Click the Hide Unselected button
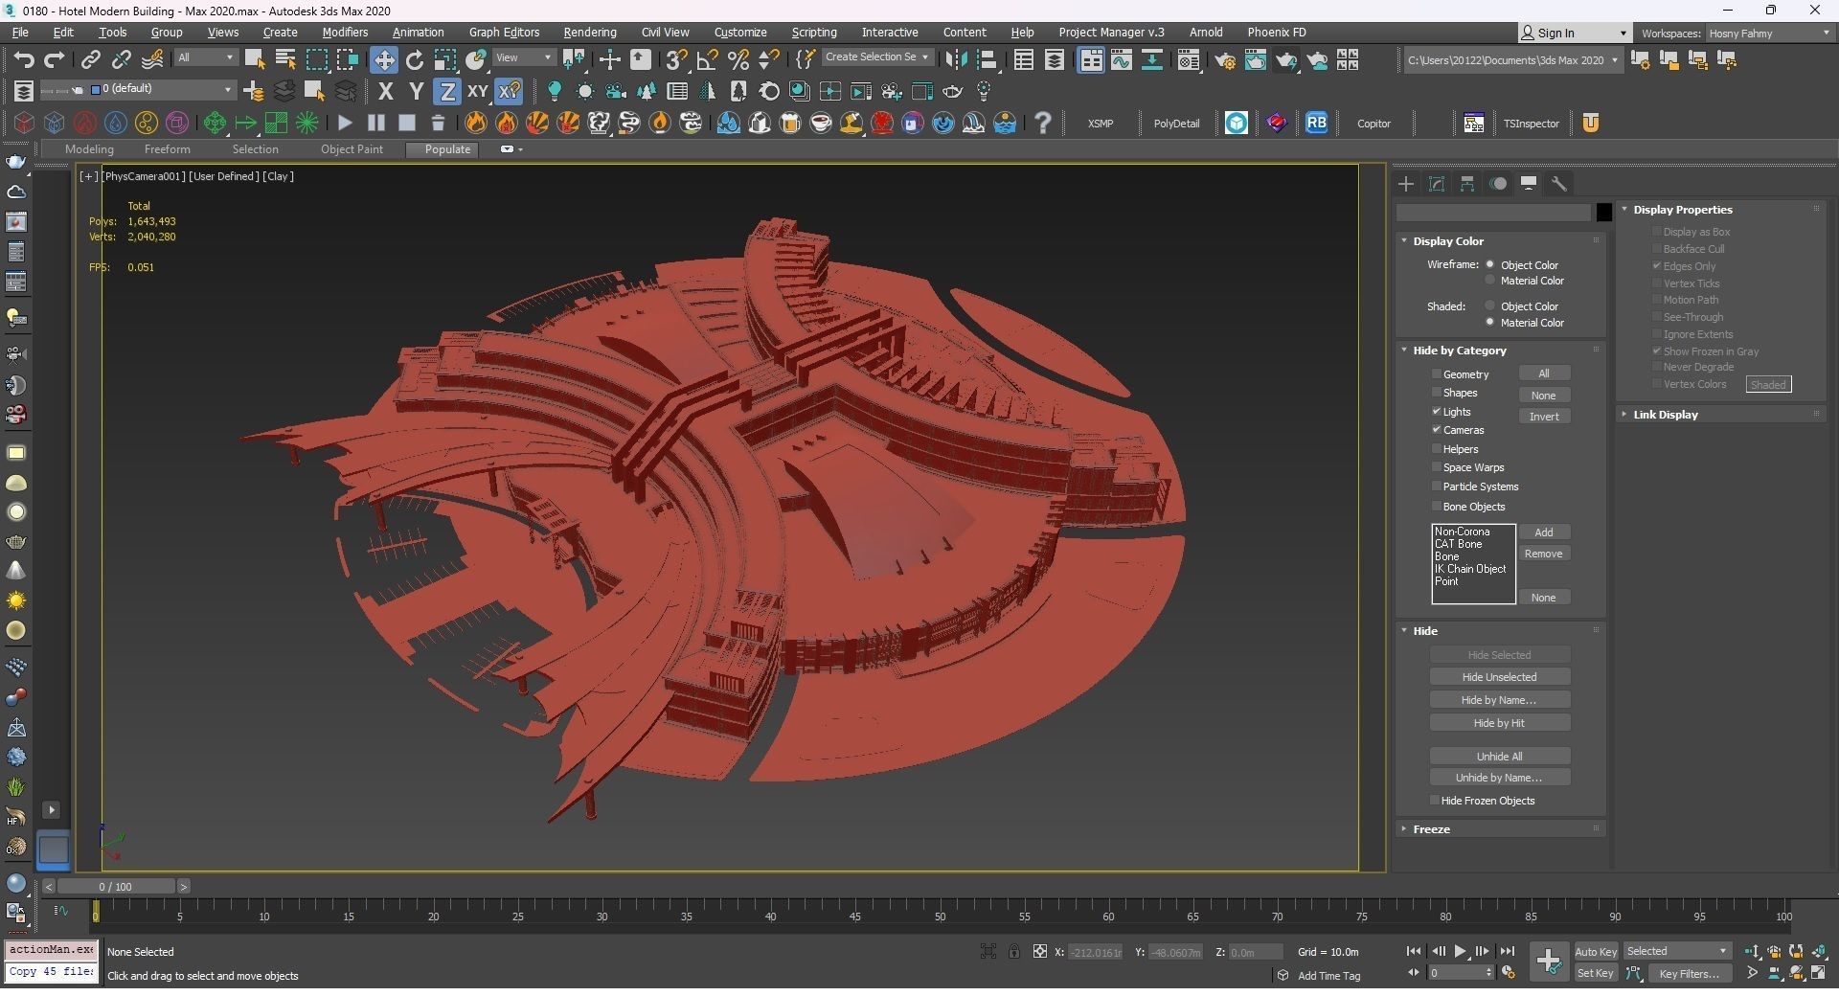This screenshot has width=1839, height=996. (x=1499, y=677)
